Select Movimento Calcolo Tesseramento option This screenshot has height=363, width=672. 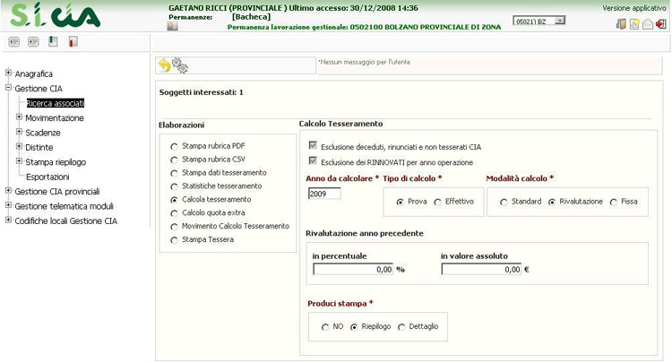174,227
